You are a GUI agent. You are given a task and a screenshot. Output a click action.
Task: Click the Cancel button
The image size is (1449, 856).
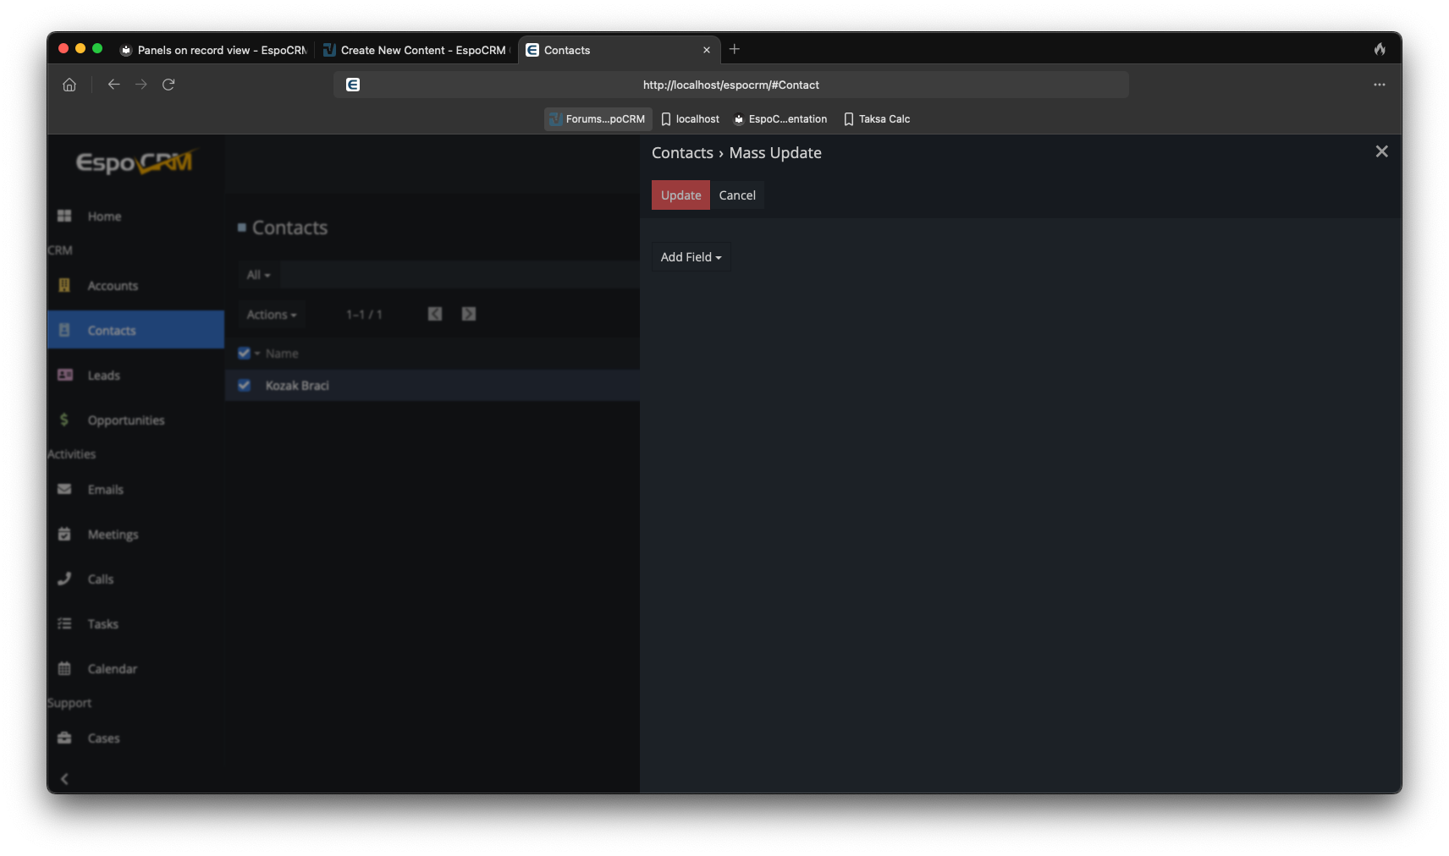pyautogui.click(x=736, y=195)
